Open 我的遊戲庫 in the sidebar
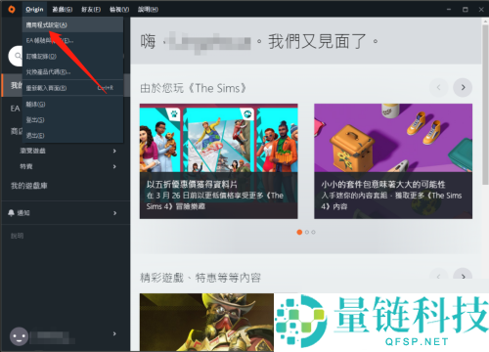This screenshot has height=352, width=489. [x=29, y=186]
